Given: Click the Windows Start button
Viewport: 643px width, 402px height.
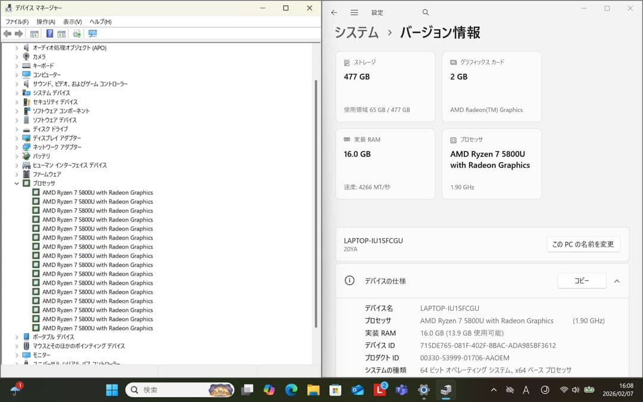Looking at the screenshot, I should pos(111,390).
